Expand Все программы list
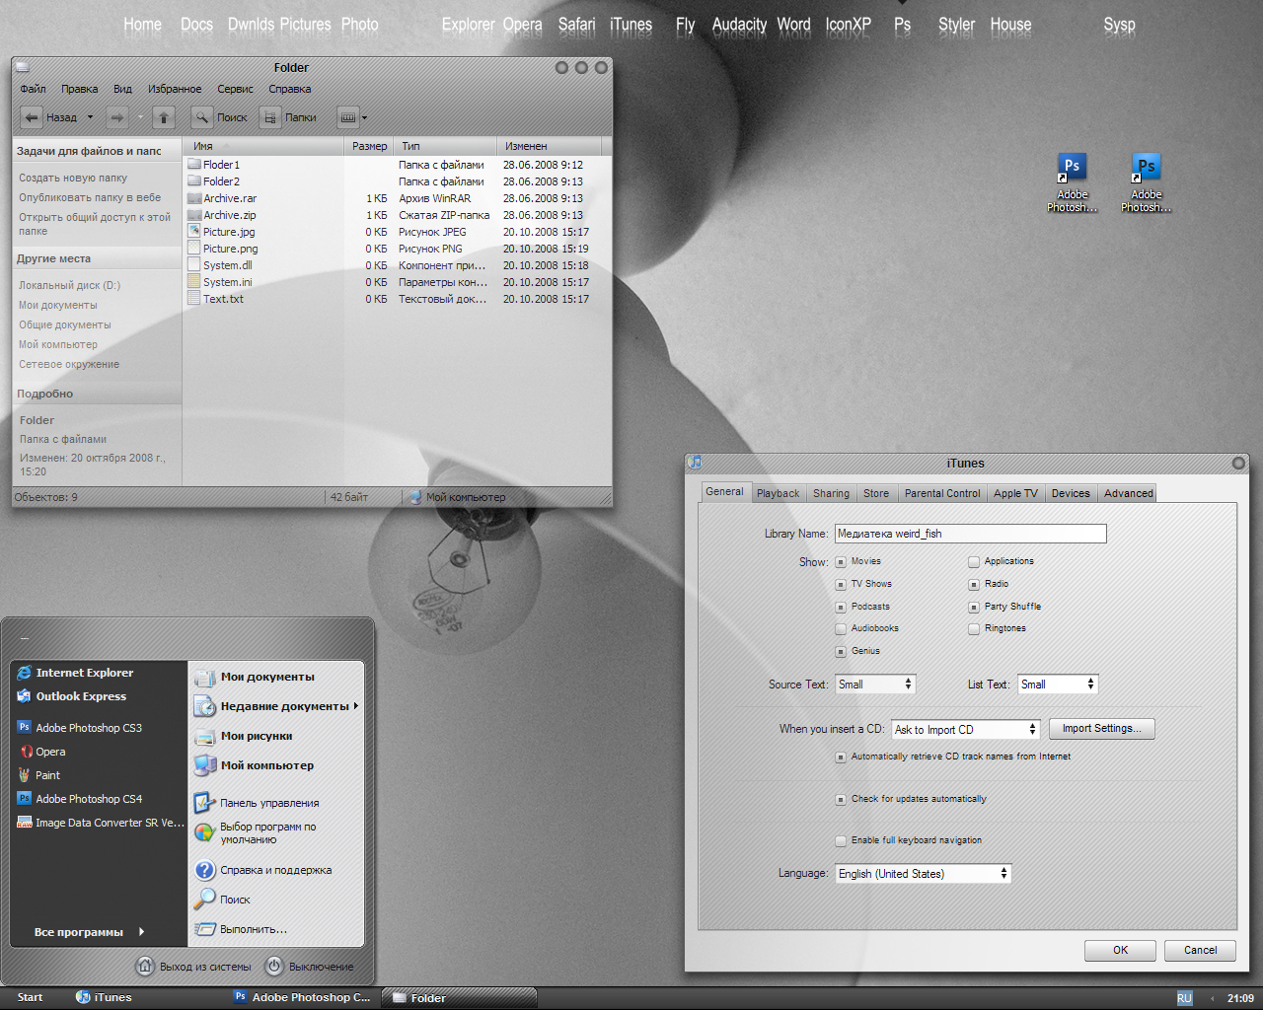Viewport: 1263px width, 1010px height. pyautogui.click(x=89, y=932)
